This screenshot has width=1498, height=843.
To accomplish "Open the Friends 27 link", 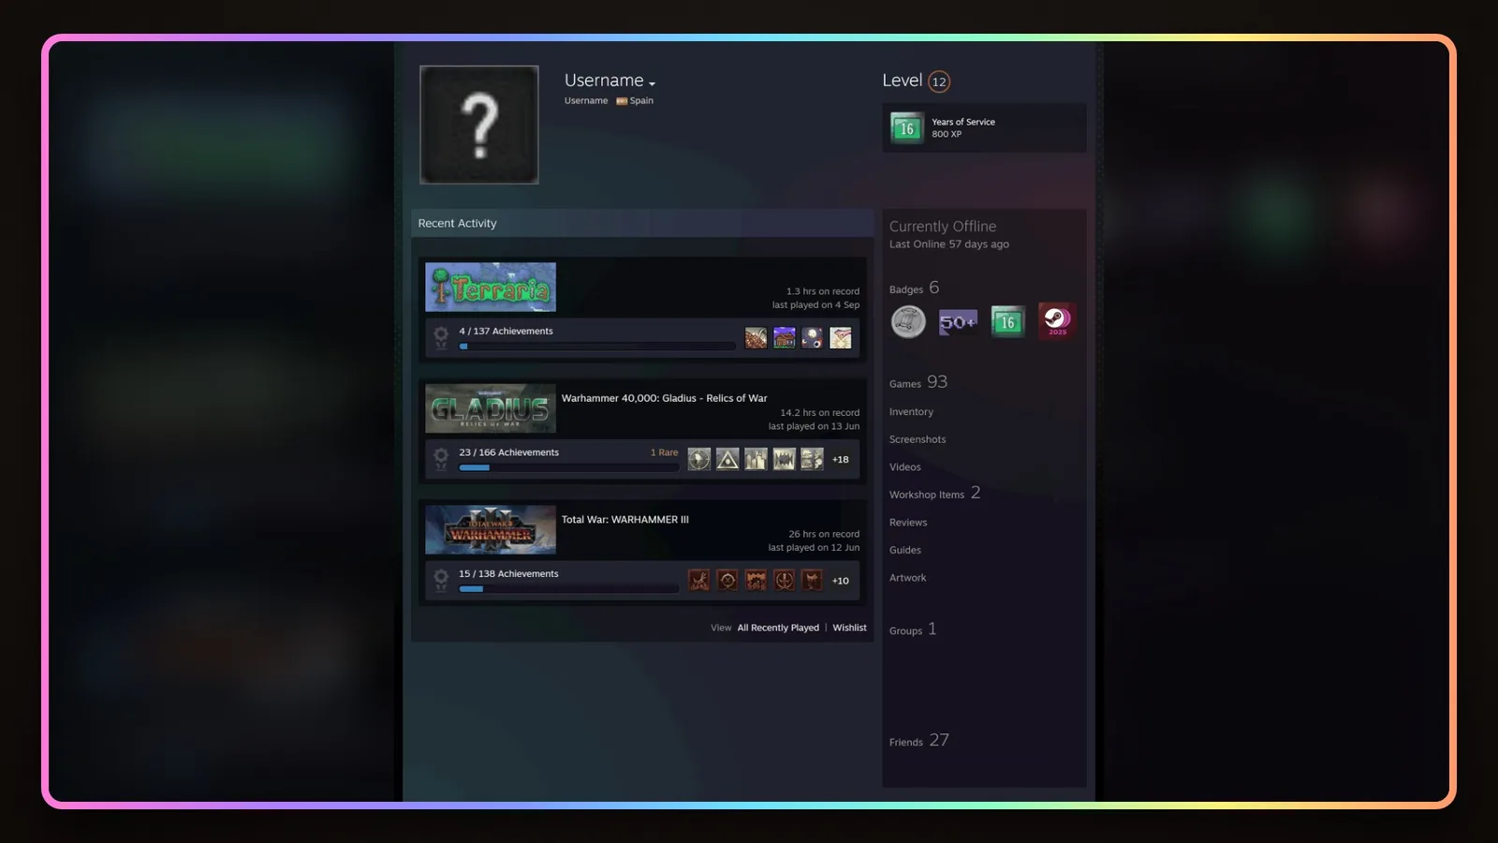I will click(x=919, y=741).
